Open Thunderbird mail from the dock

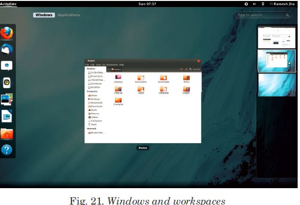coord(7,49)
